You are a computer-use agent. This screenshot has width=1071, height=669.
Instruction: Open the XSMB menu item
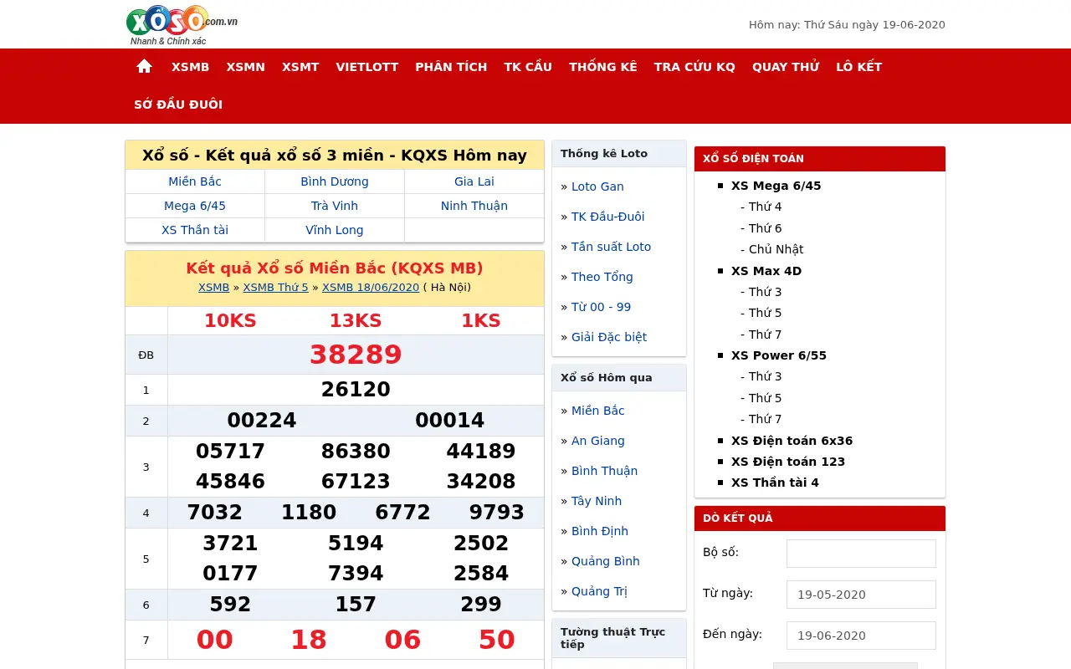(x=190, y=67)
